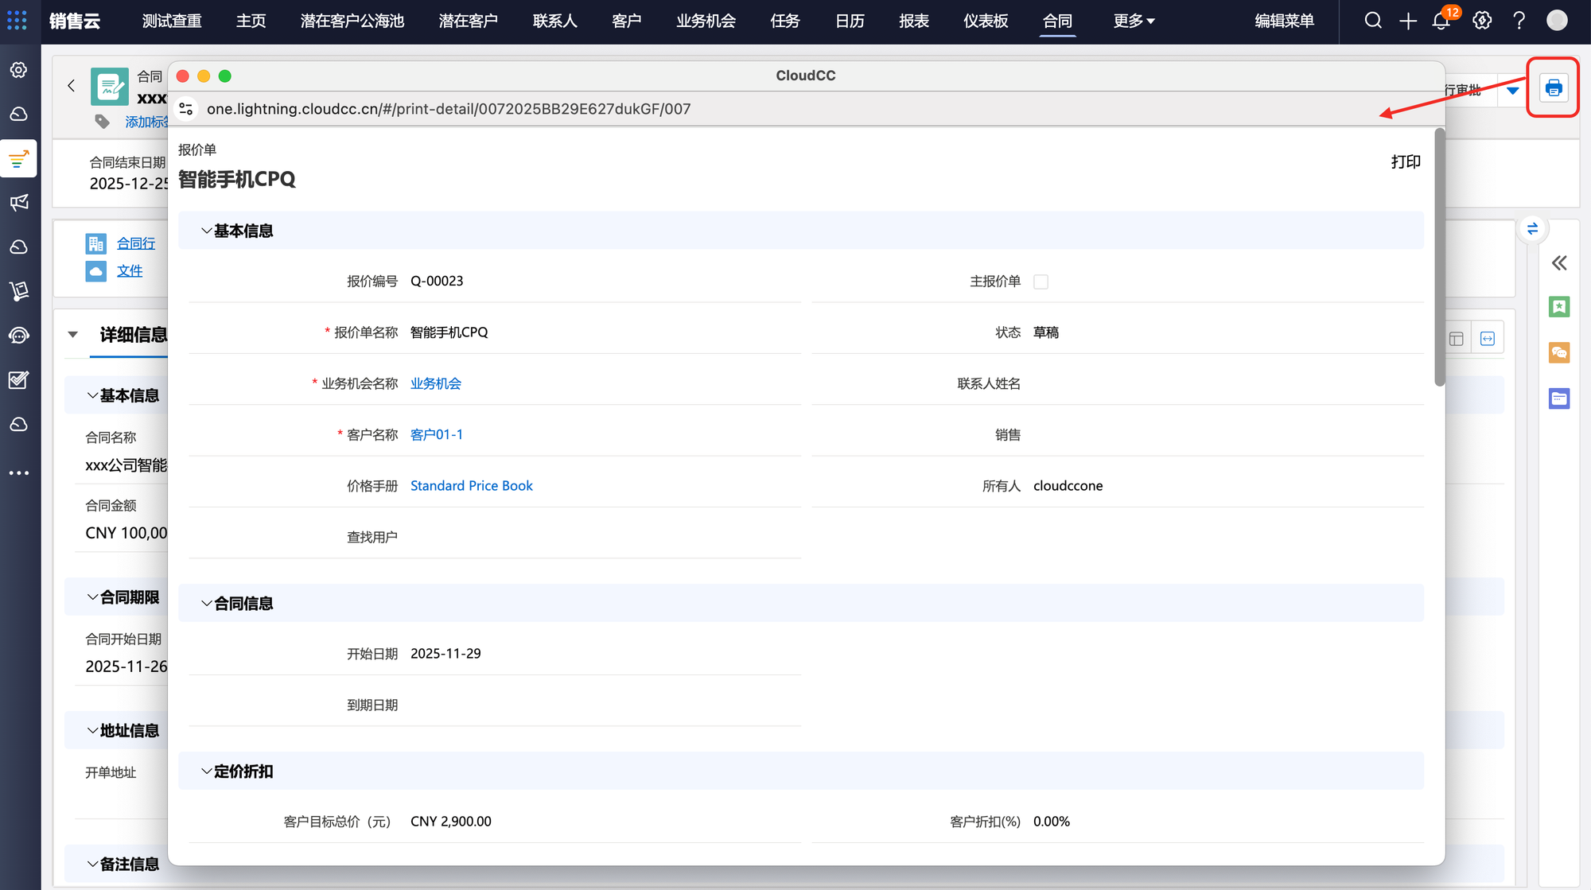Click the 打印 button

point(1405,162)
